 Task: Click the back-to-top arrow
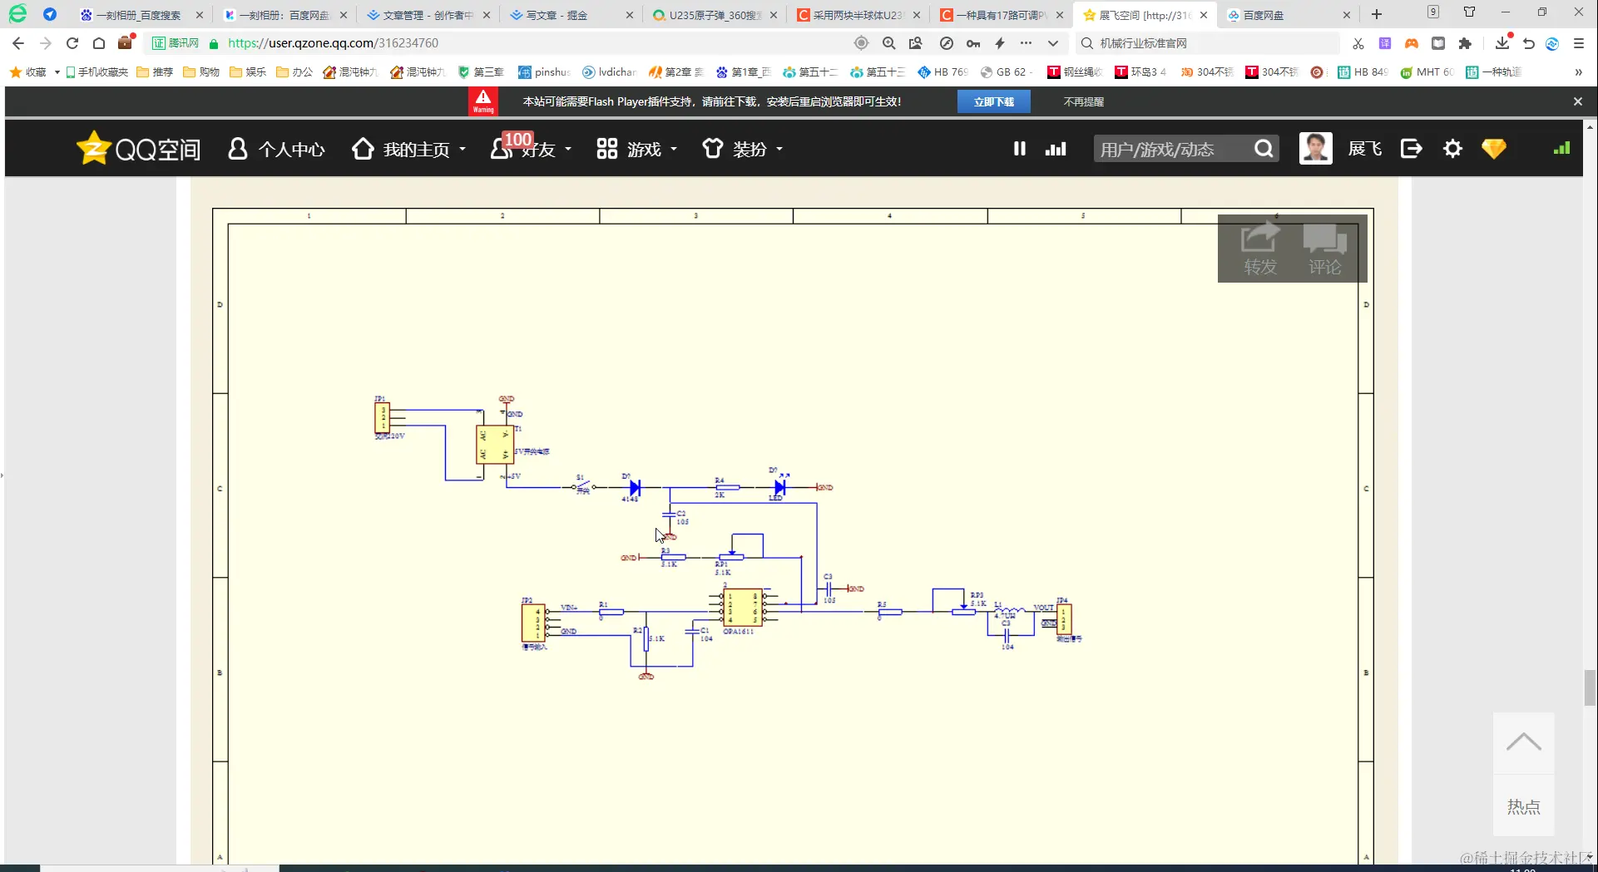point(1523,743)
